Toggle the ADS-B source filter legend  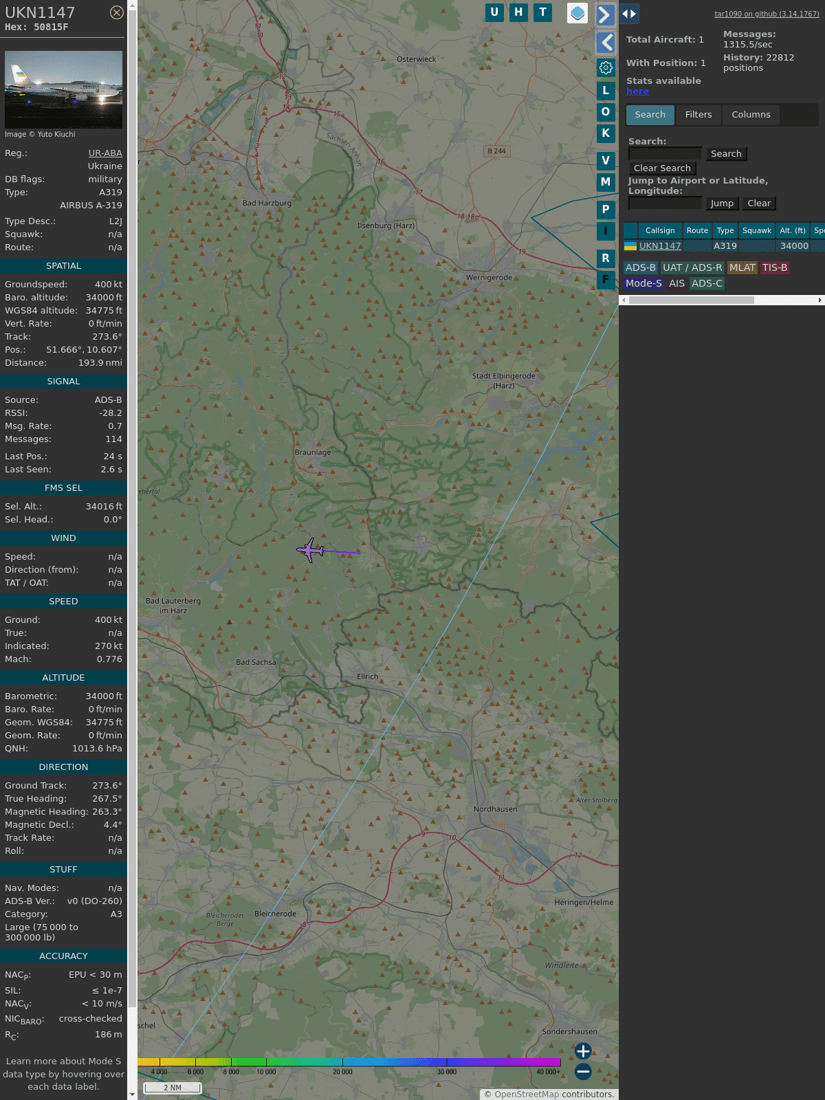[x=640, y=267]
